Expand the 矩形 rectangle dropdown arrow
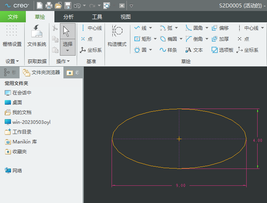The image size is (267, 203). [155, 39]
